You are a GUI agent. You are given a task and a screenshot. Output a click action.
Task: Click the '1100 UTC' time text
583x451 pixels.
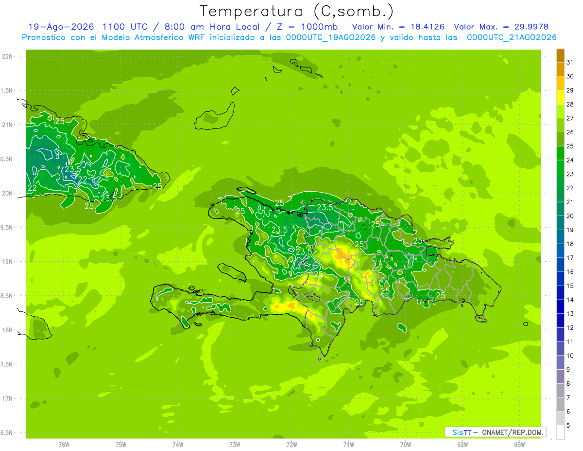point(125,27)
